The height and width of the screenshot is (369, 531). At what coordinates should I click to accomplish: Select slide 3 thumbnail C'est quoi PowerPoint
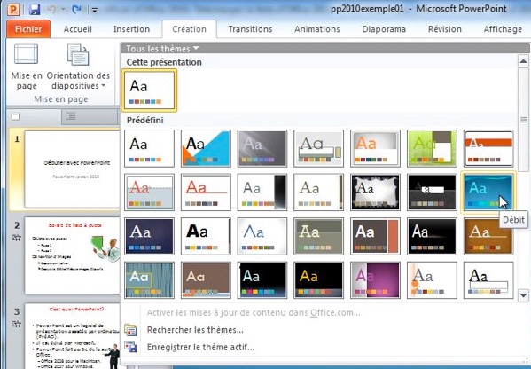click(72, 336)
